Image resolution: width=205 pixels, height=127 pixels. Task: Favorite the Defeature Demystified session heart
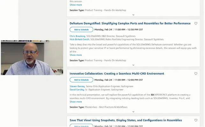196,23
